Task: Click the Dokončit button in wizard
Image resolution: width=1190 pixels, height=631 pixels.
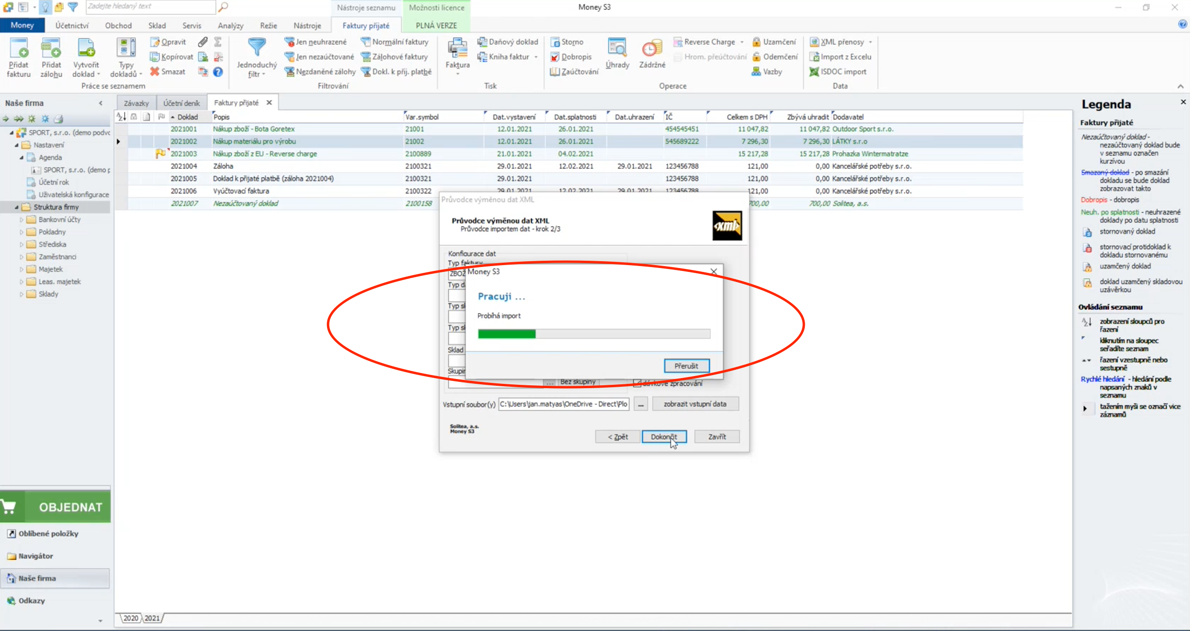Action: (664, 437)
